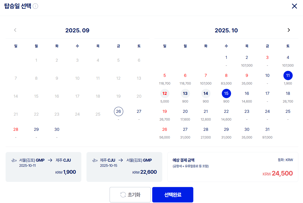Viewport: 303px width, 203px height.
Task: Choose October 16 priced 14,600
Action: pyautogui.click(x=247, y=93)
